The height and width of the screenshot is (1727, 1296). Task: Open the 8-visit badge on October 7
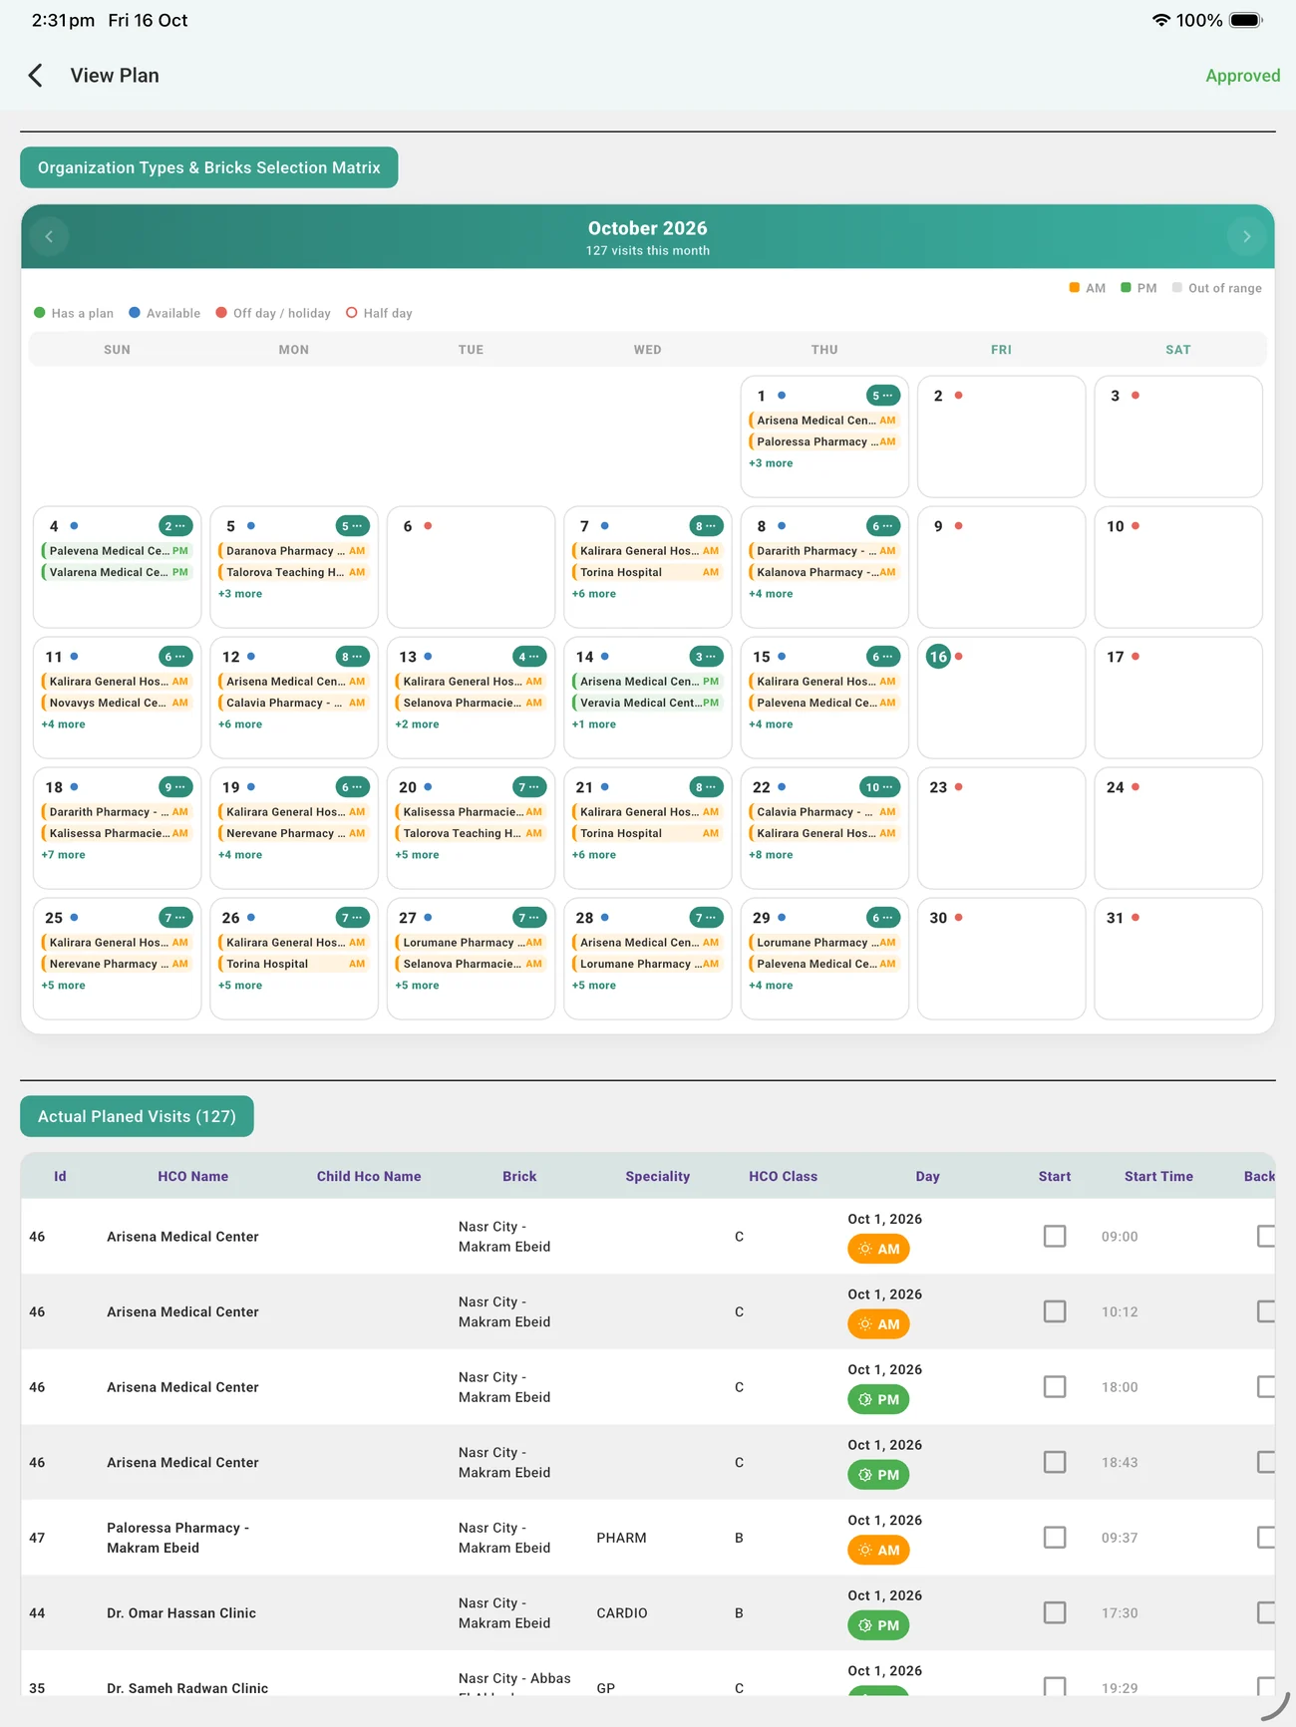(x=706, y=526)
